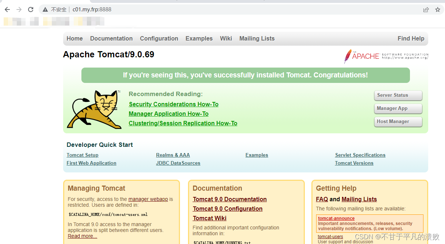Screen dimensions: 445x244
Task: Open the Servlet Specifications link
Action: pos(360,155)
